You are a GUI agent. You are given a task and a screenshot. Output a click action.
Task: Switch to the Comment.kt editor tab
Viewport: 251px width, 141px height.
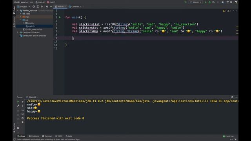[x=76, y=7]
